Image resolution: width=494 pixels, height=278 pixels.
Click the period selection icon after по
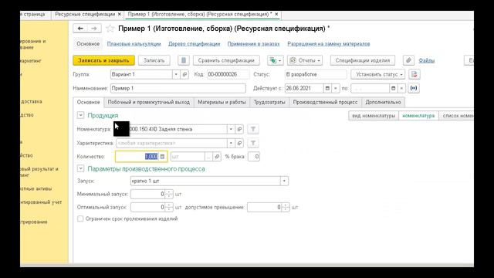click(x=414, y=88)
